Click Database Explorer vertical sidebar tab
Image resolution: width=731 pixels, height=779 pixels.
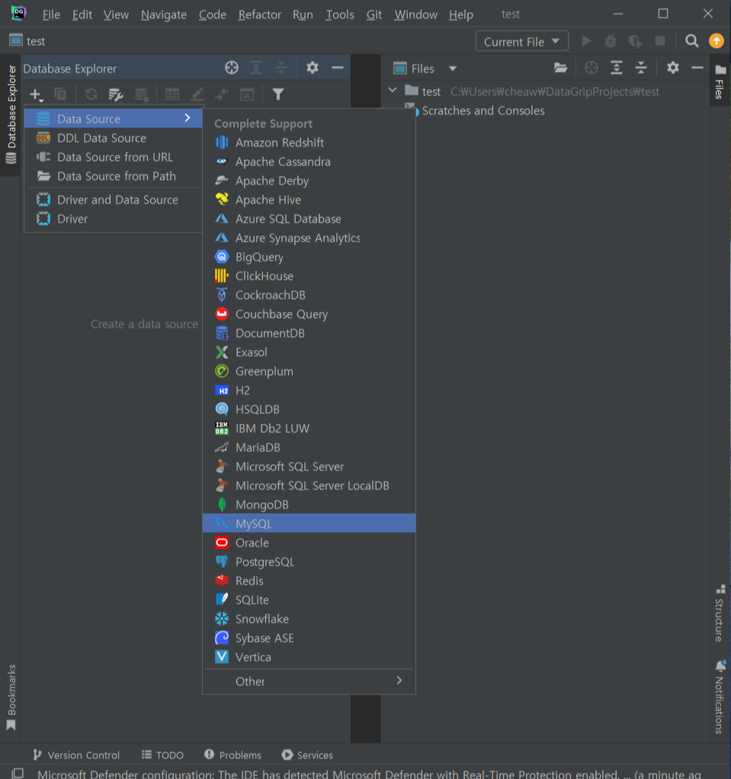pos(11,115)
